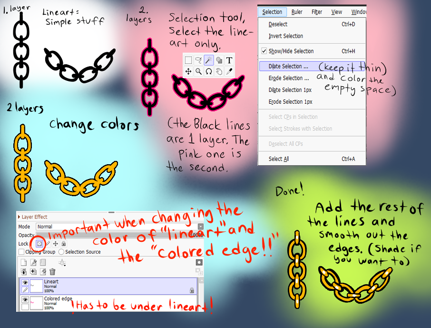Open the Filter menu

pos(317,12)
